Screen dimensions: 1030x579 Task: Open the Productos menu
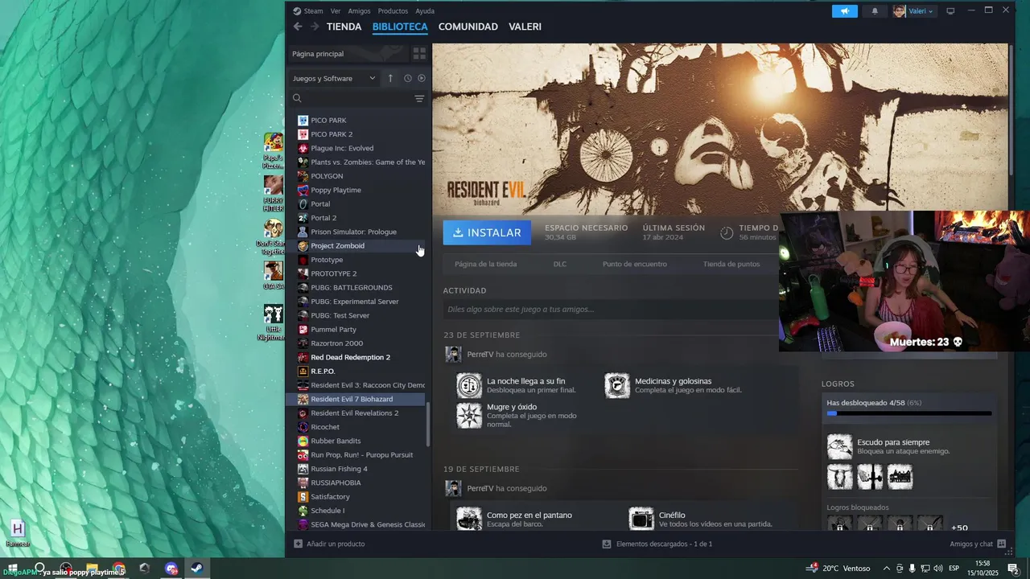click(393, 11)
